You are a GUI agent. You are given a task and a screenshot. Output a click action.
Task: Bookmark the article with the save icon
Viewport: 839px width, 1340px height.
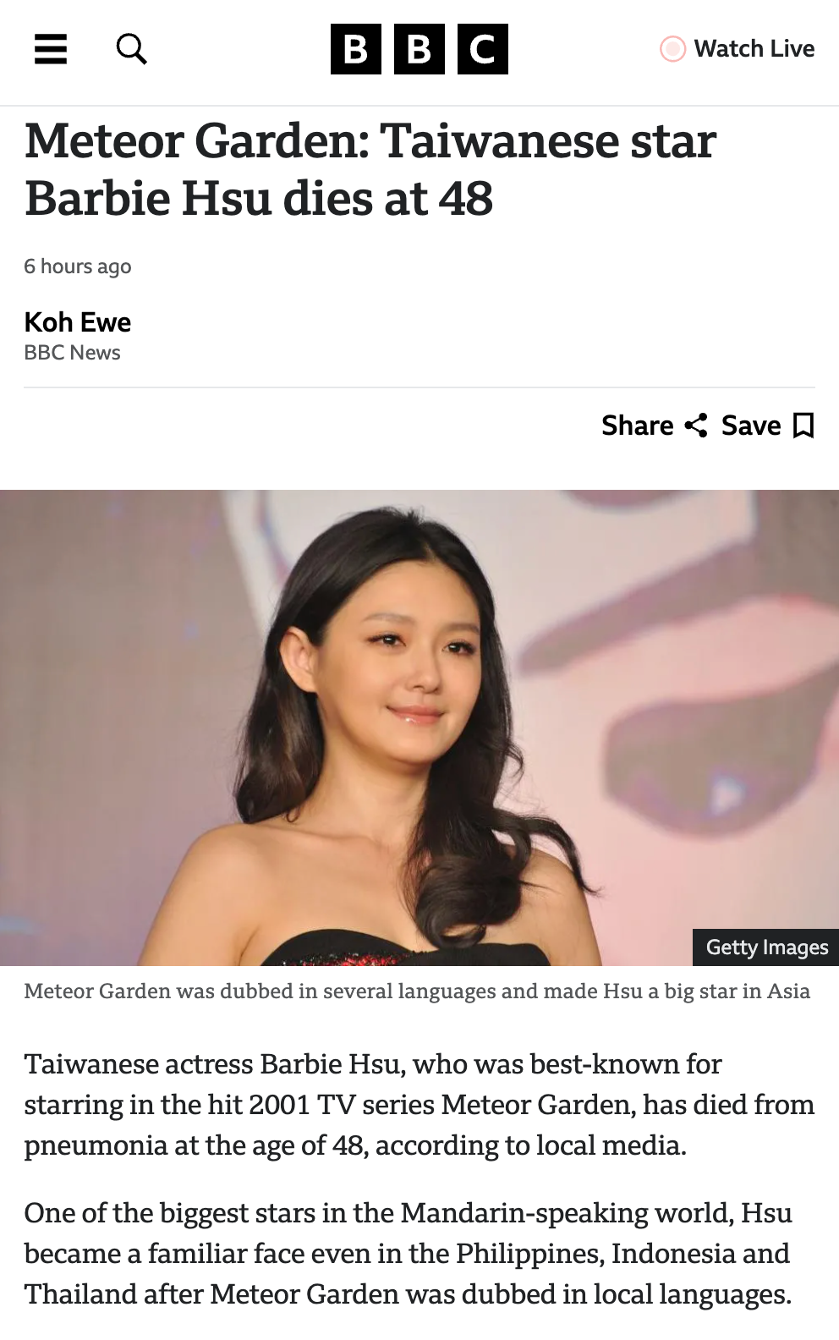(803, 426)
